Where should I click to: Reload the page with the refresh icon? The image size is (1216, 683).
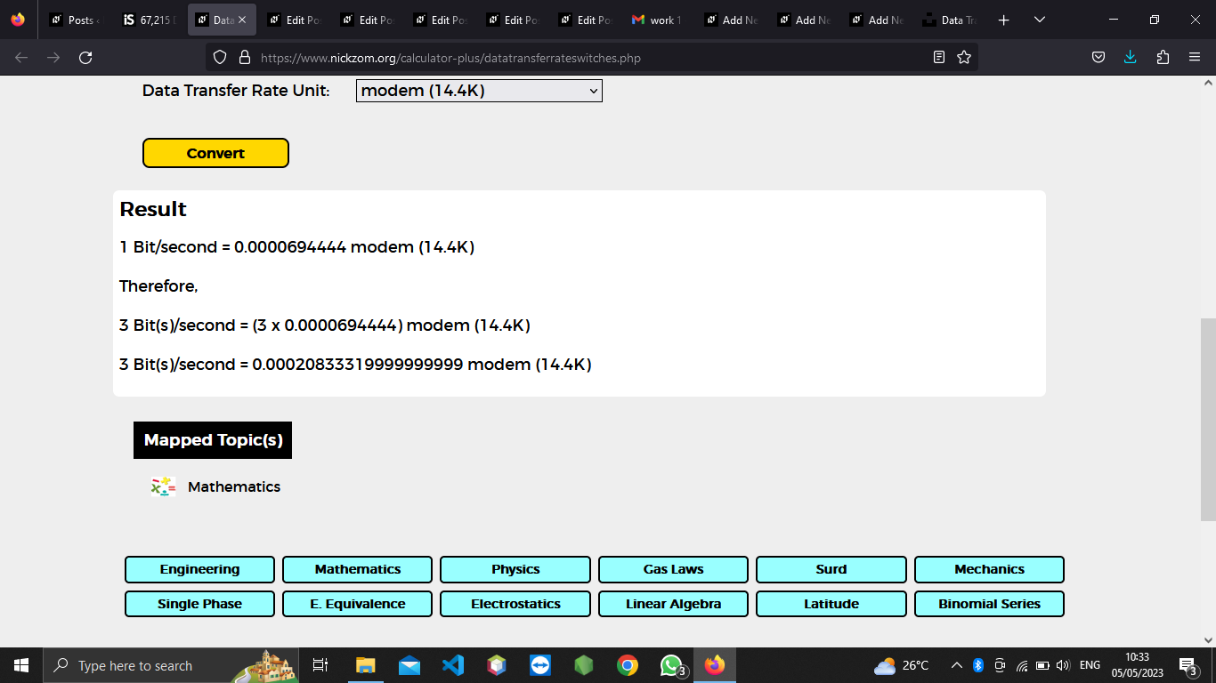coord(85,58)
